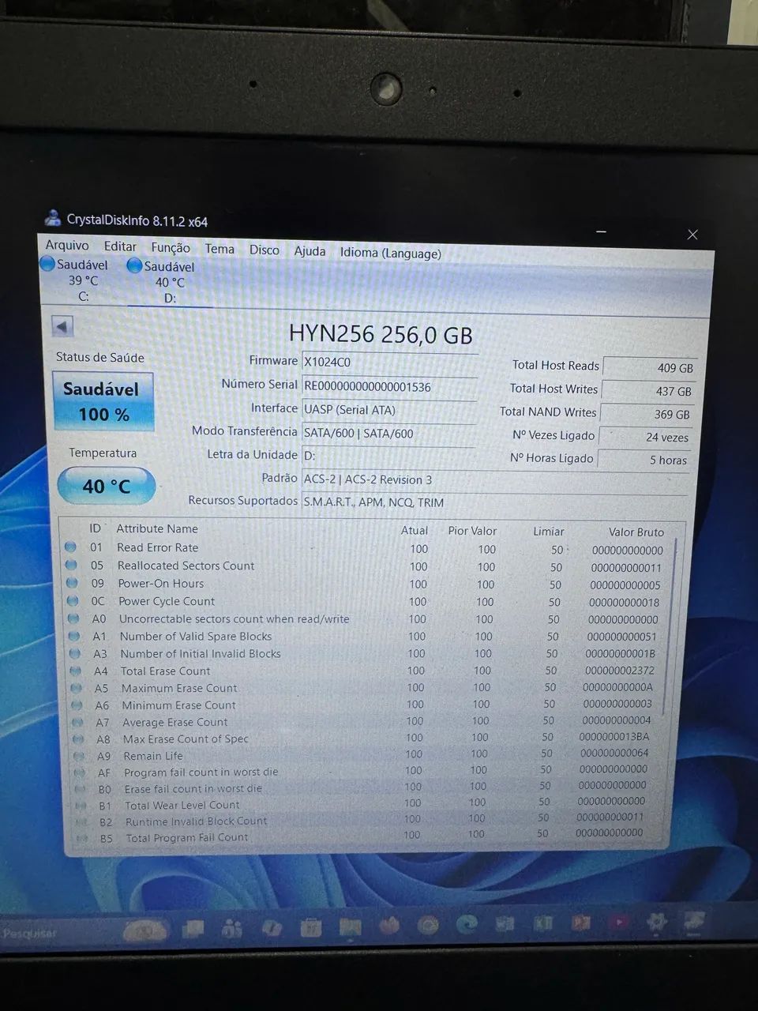Click status orb of Total Erase Count row
The height and width of the screenshot is (1011, 758).
tap(76, 671)
